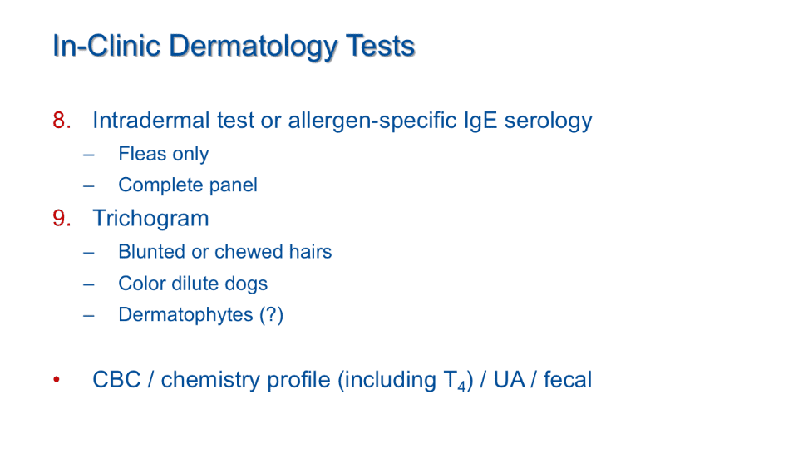Click the dash before "Blunted or chewed hairs"

89,252
